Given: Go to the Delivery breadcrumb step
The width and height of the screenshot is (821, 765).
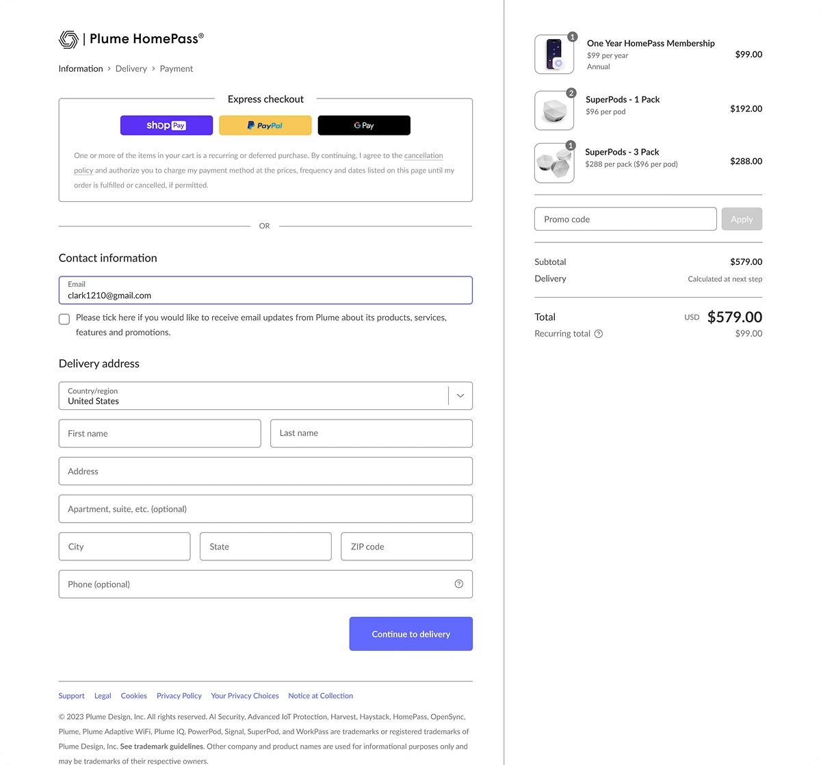Looking at the screenshot, I should tap(131, 68).
